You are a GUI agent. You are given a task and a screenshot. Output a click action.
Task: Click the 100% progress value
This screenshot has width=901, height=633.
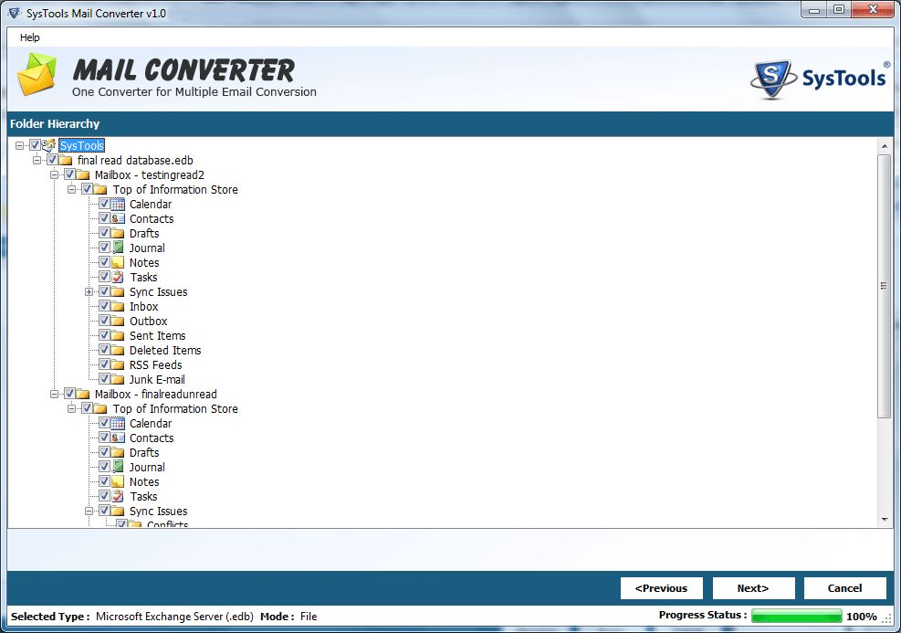coord(862,617)
